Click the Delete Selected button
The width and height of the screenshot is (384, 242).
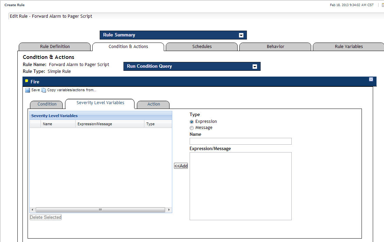(46, 217)
